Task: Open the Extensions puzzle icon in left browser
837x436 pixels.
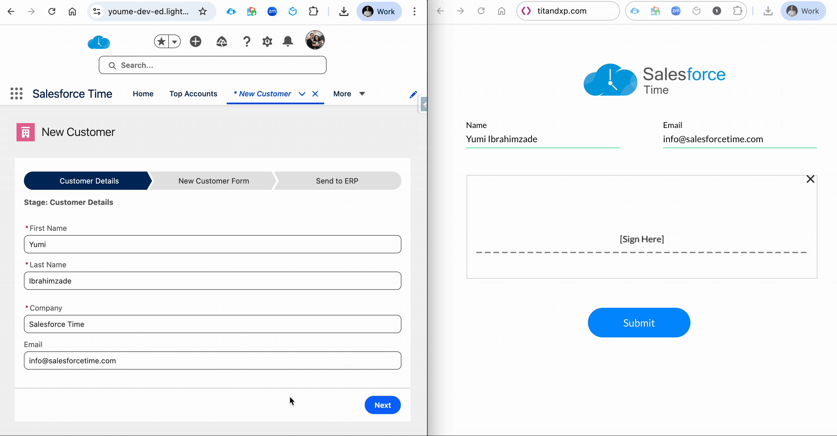Action: (313, 12)
